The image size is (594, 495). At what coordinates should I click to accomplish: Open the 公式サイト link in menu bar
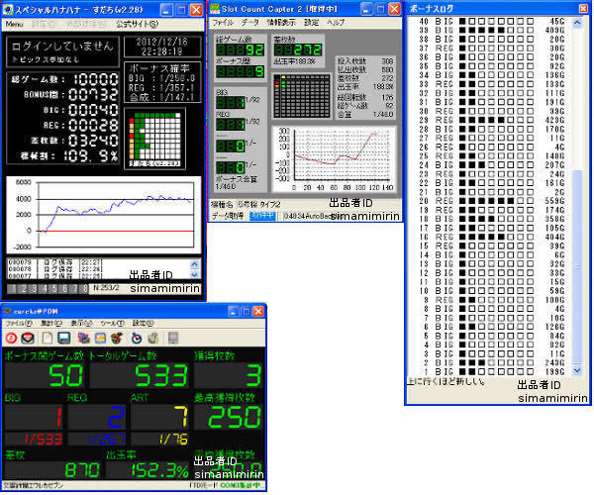pyautogui.click(x=138, y=24)
